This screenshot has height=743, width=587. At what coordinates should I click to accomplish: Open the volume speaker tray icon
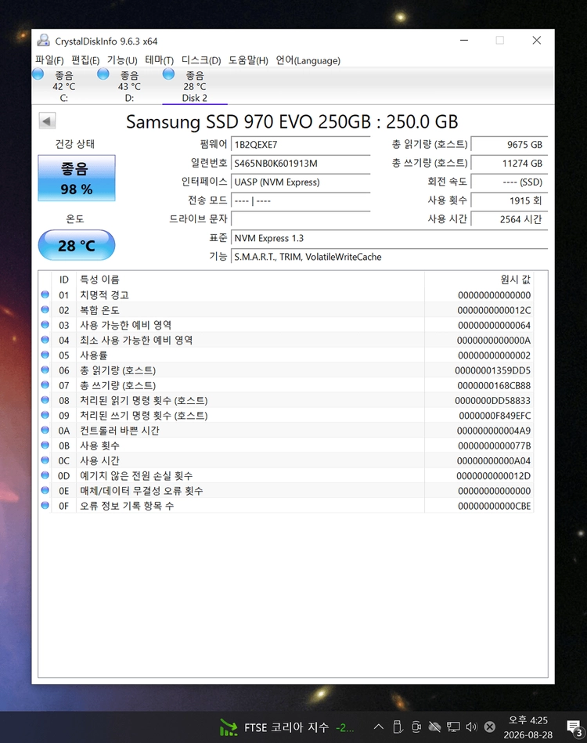tap(471, 727)
